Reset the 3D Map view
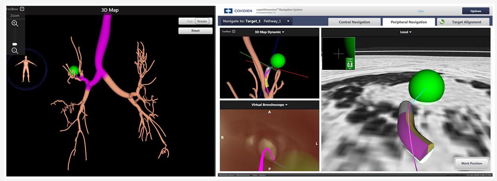The width and height of the screenshot is (497, 181). pyautogui.click(x=195, y=31)
